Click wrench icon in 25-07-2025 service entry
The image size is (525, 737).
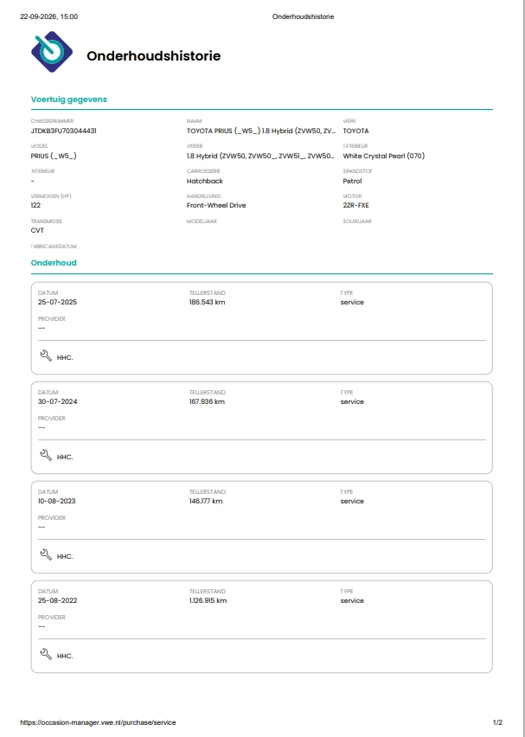tap(46, 356)
